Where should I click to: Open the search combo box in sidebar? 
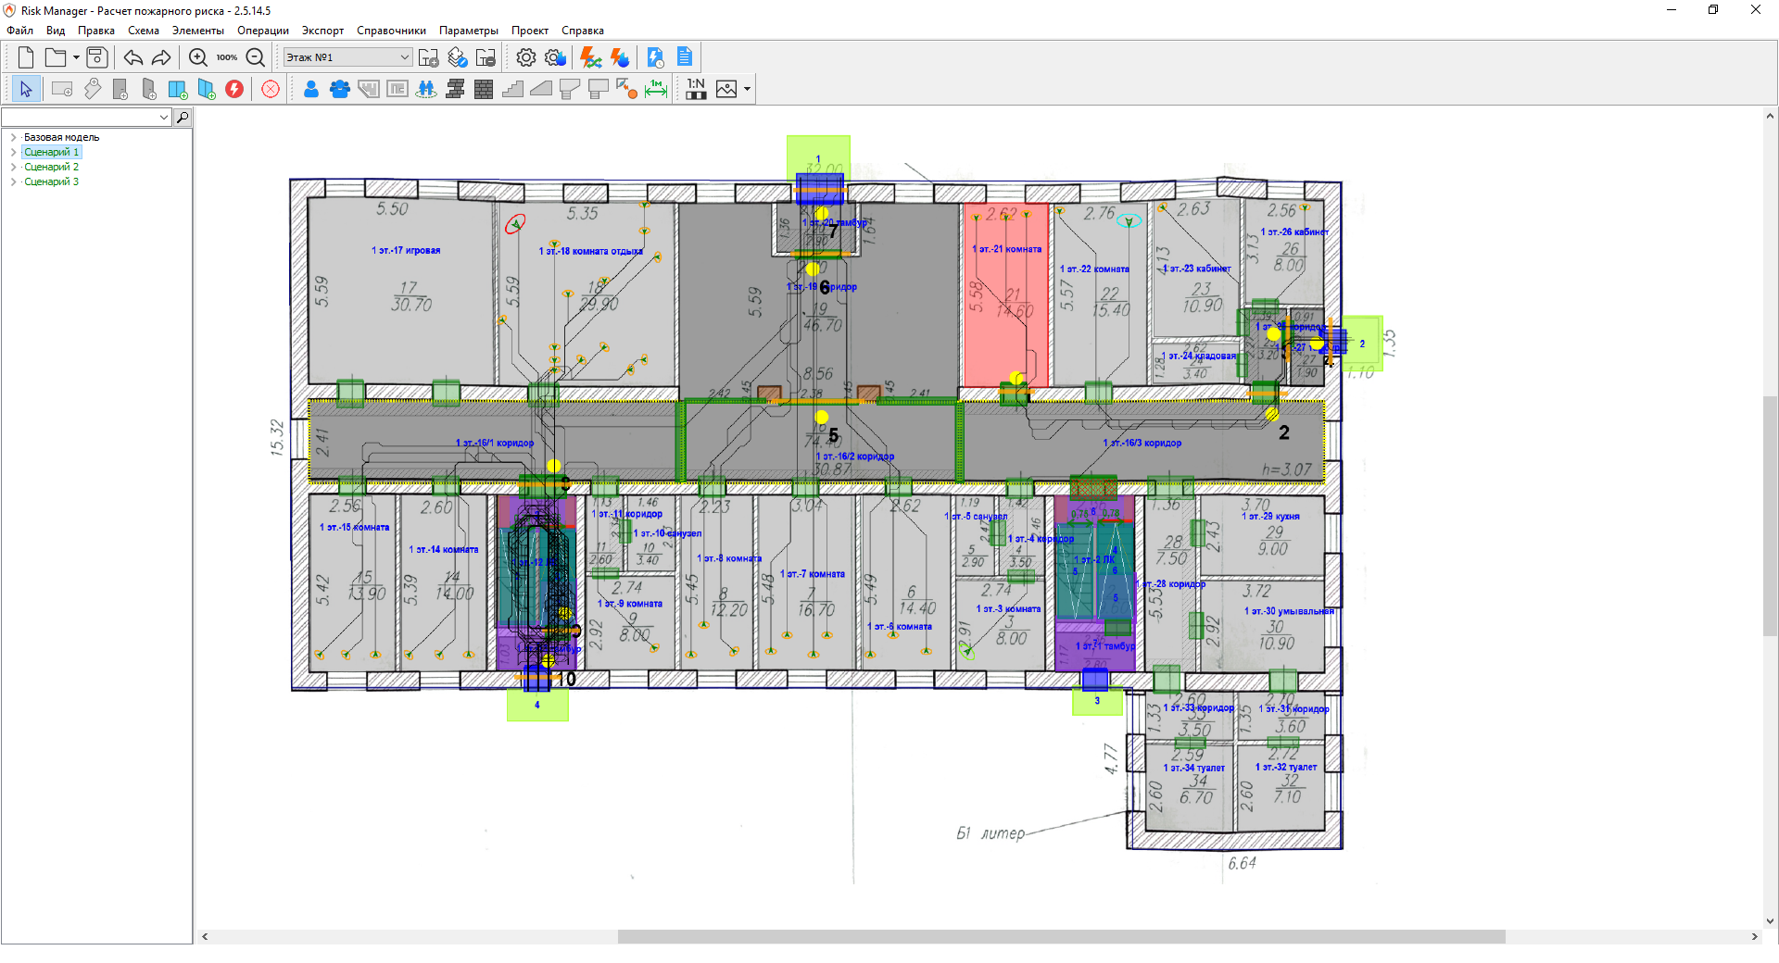coord(86,117)
